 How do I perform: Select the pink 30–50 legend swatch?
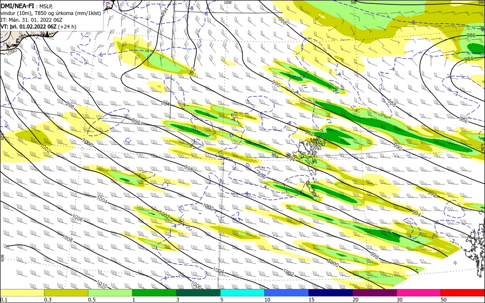(x=419, y=293)
